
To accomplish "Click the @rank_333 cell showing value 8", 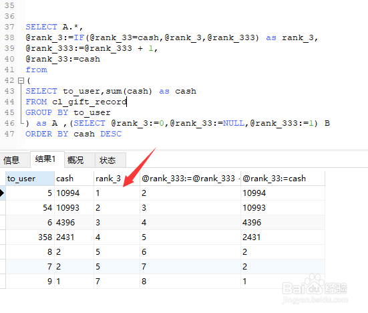I will pyautogui.click(x=190, y=282).
